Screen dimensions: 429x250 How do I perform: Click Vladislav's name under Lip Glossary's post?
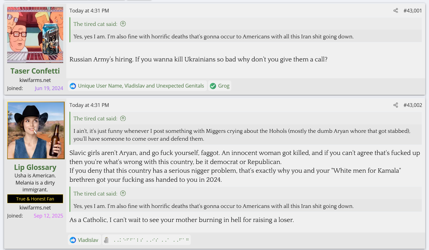point(88,240)
